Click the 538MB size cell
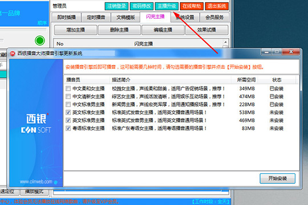This screenshot has height=205, width=308. [247, 112]
